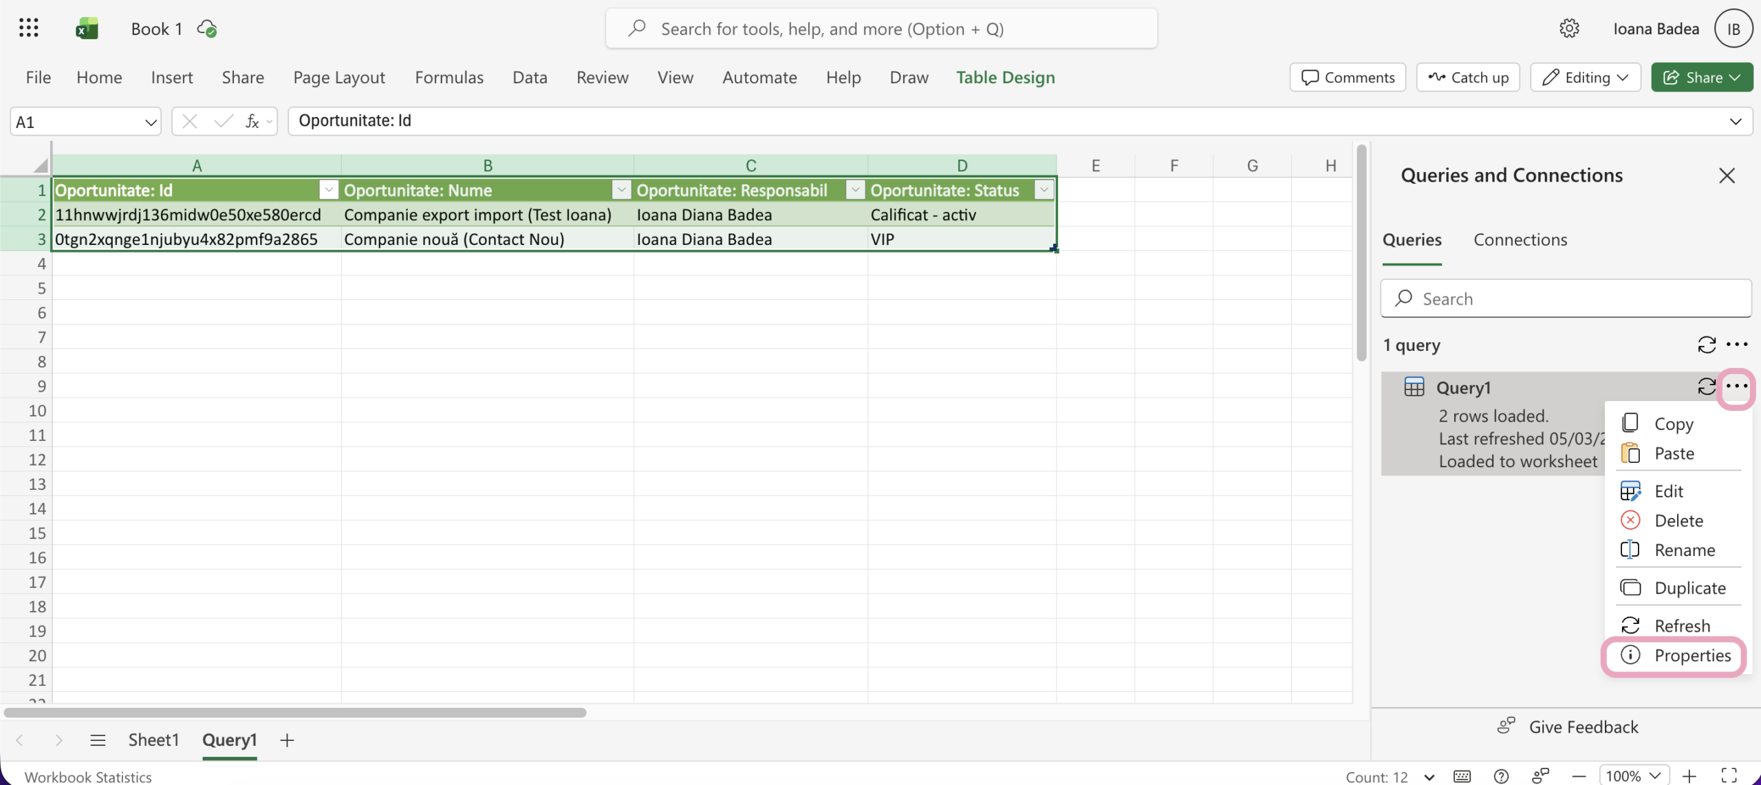Open filter dropdown for Oportunitate: Status

[x=1044, y=190]
